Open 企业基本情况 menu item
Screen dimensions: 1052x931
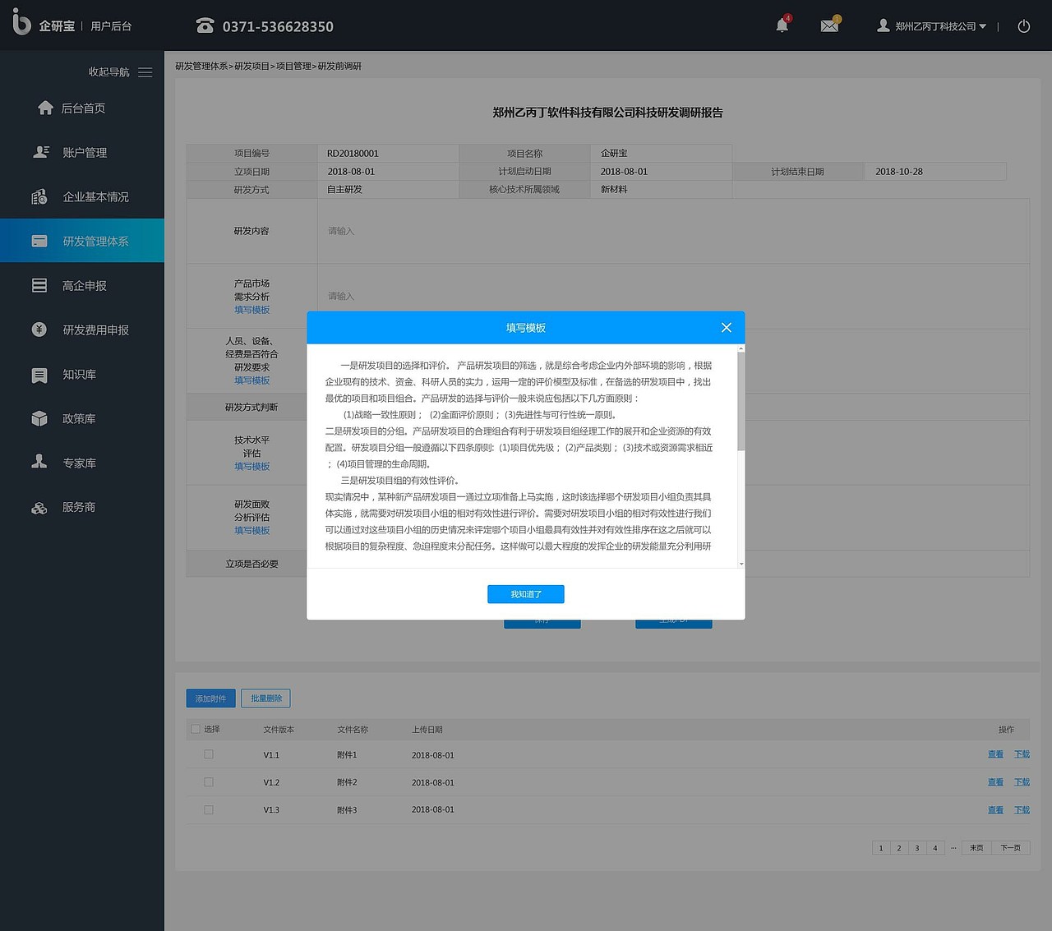point(95,196)
